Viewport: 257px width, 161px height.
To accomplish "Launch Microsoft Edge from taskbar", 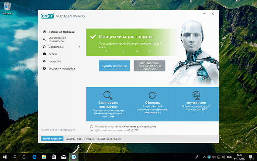I will coord(34,157).
